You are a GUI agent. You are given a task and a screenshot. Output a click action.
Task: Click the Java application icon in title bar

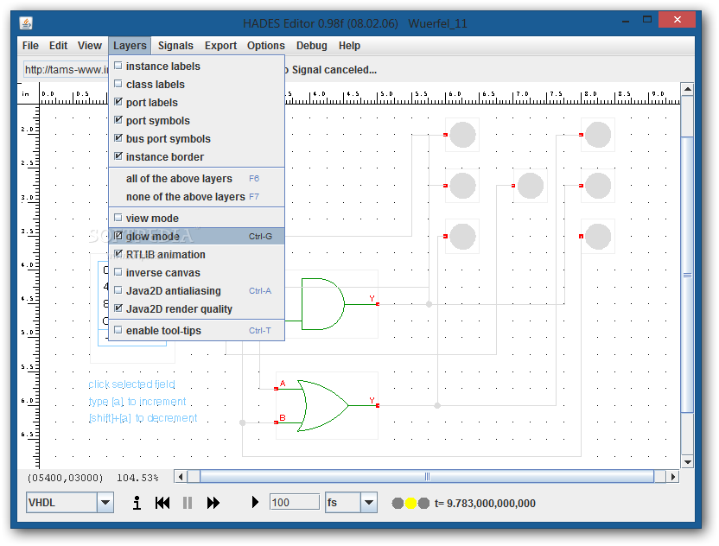(26, 23)
